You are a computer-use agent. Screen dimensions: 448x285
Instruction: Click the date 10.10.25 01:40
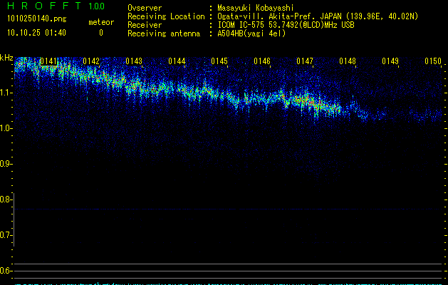pyautogui.click(x=36, y=33)
